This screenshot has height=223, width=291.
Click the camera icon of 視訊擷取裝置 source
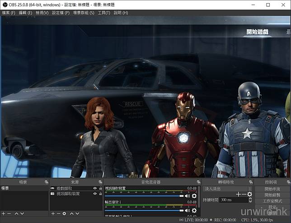click(x=52, y=194)
